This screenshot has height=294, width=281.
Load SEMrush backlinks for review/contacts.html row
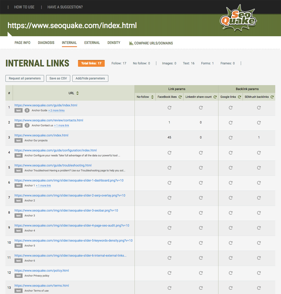tap(259, 123)
